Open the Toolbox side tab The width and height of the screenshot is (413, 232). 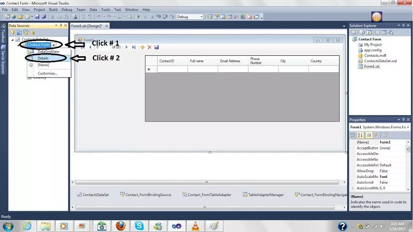[x=3, y=33]
